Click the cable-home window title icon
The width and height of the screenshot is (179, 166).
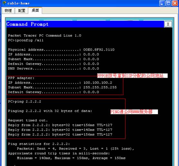(4, 3)
